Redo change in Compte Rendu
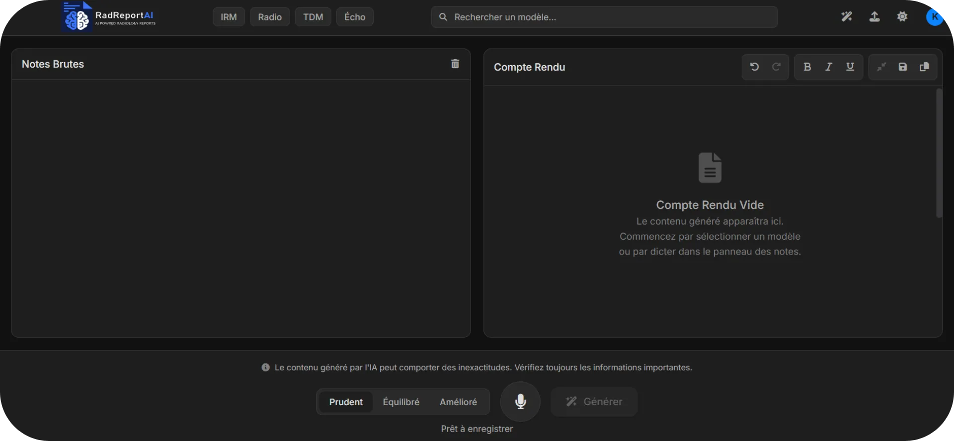 coord(776,67)
